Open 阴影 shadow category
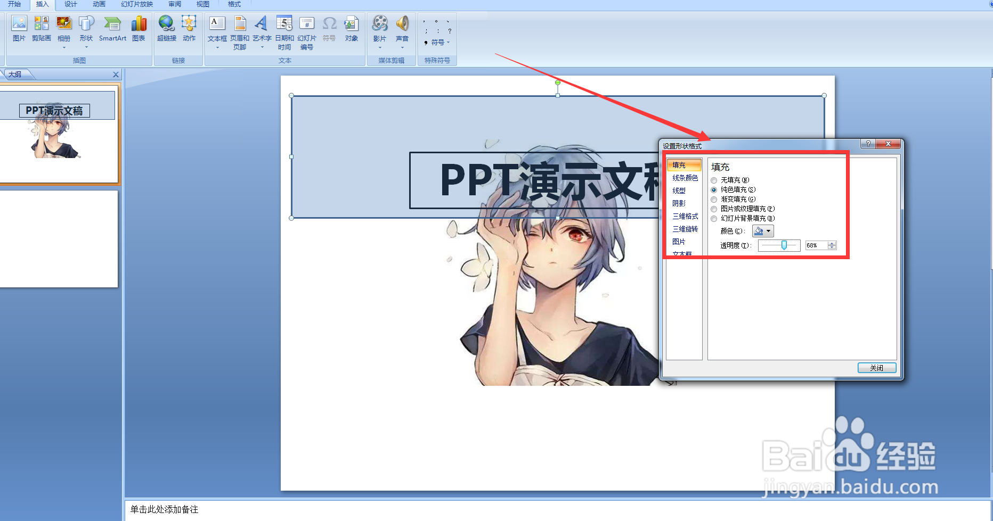The width and height of the screenshot is (993, 521). (x=679, y=203)
